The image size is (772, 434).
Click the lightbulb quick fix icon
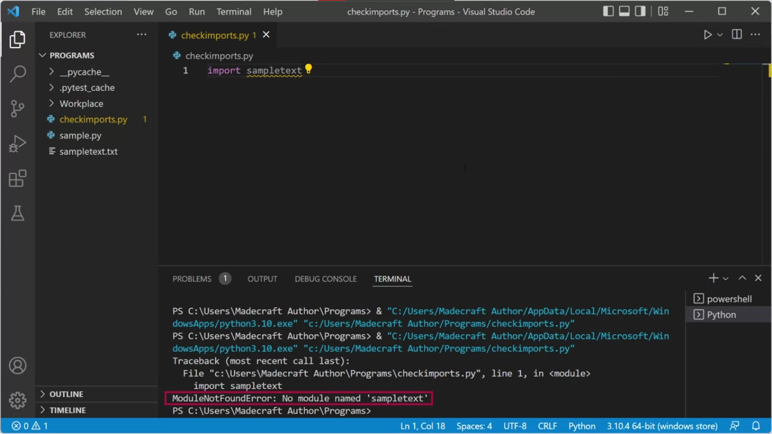point(309,69)
